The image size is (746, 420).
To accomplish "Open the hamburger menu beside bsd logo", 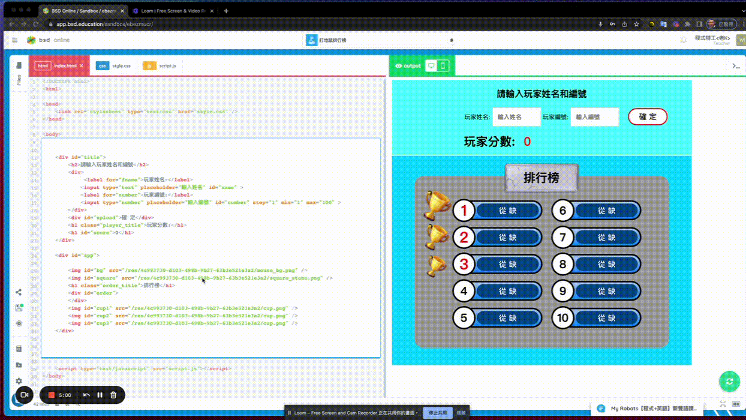I will pyautogui.click(x=14, y=40).
